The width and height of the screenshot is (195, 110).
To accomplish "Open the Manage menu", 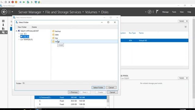I will point(165,12).
